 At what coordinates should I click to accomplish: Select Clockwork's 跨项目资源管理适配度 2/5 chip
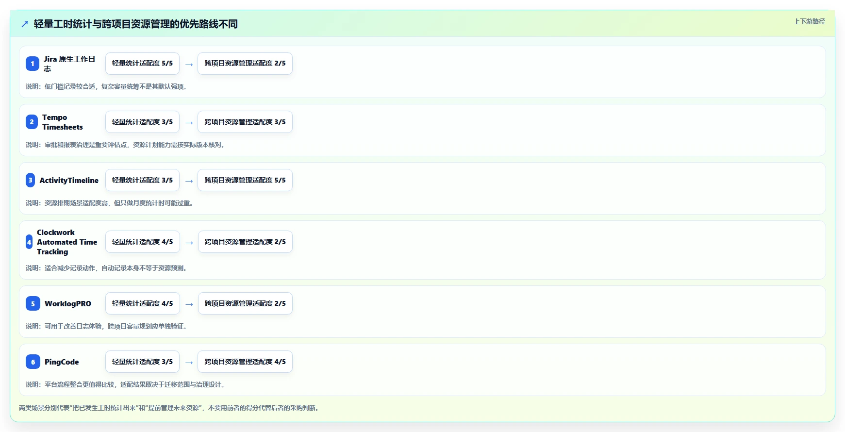245,242
